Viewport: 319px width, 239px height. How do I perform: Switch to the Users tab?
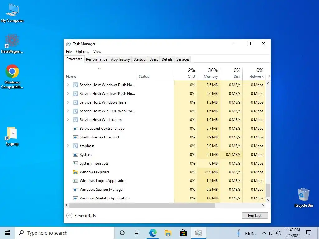[153, 59]
